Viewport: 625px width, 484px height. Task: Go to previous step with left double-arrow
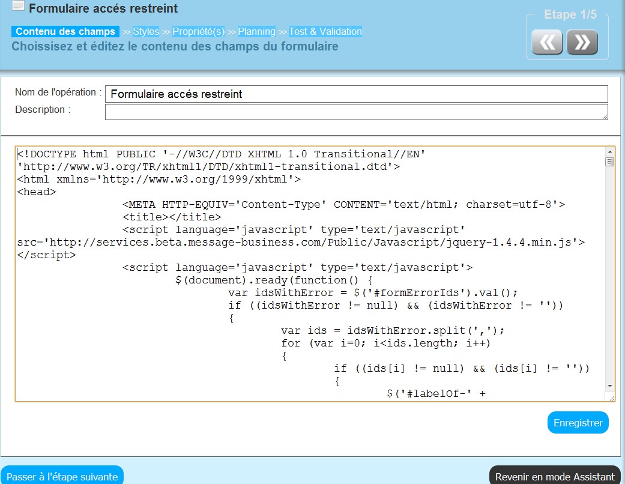click(x=547, y=42)
